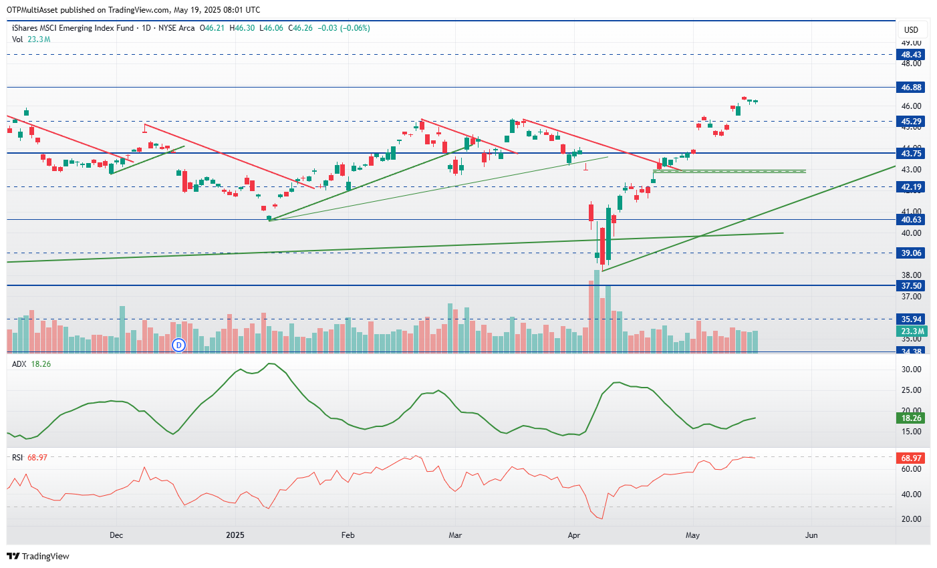Click the green ADX 18.26 value tag
The width and height of the screenshot is (937, 568).
(912, 418)
